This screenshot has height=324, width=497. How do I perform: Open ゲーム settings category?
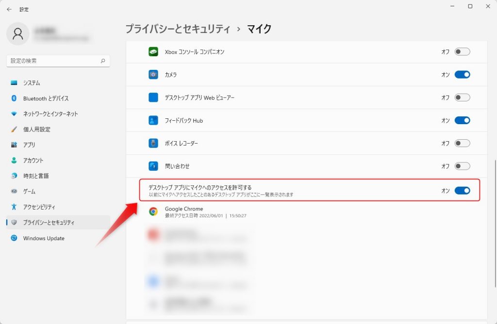click(58, 191)
